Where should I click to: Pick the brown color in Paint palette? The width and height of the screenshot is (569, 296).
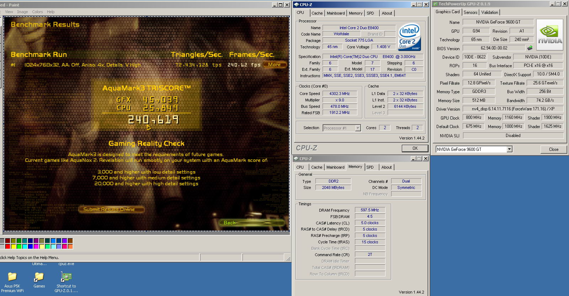70,241
